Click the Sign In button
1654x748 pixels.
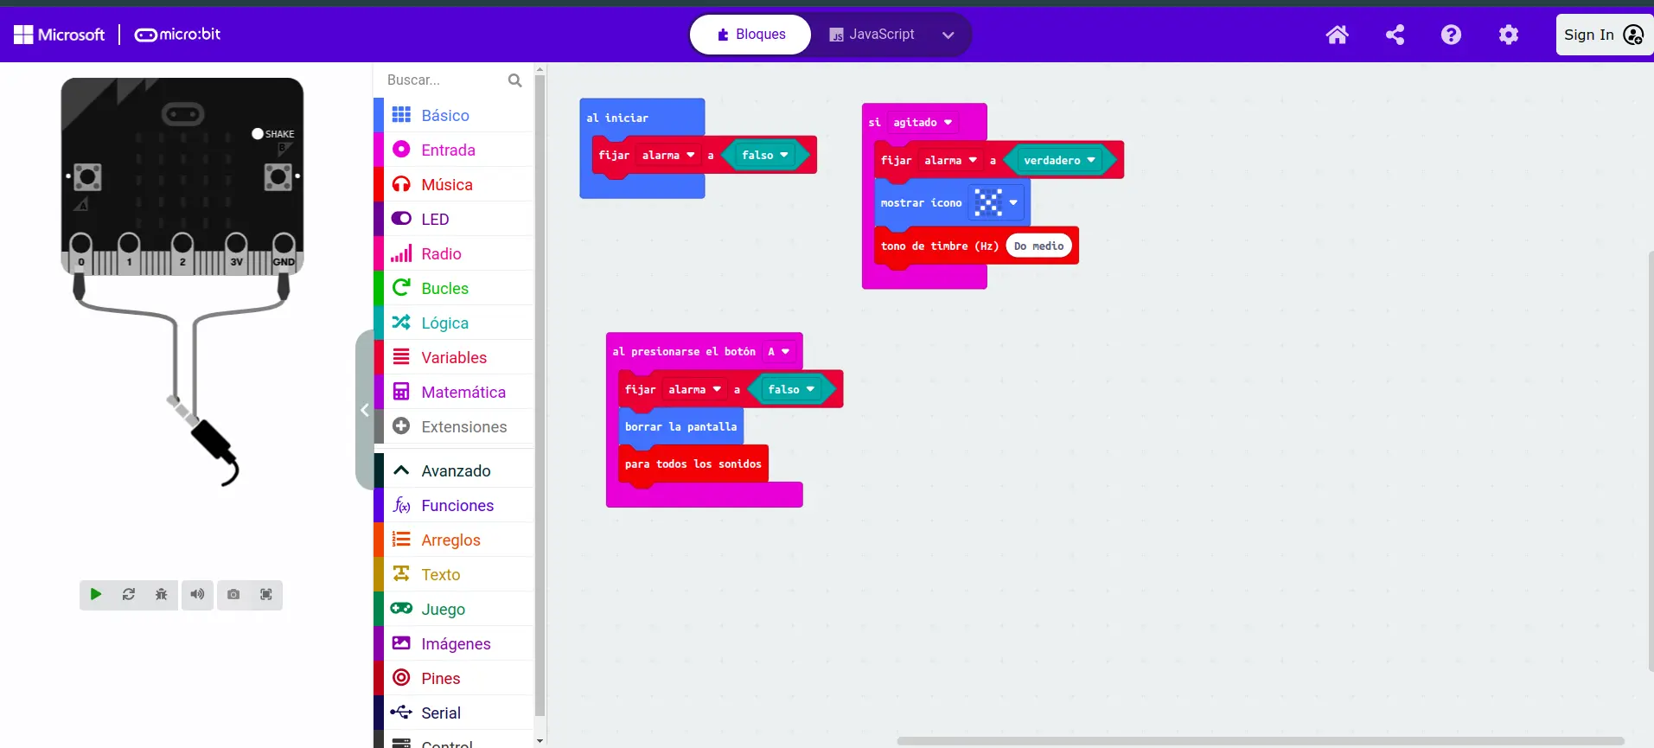pyautogui.click(x=1602, y=35)
